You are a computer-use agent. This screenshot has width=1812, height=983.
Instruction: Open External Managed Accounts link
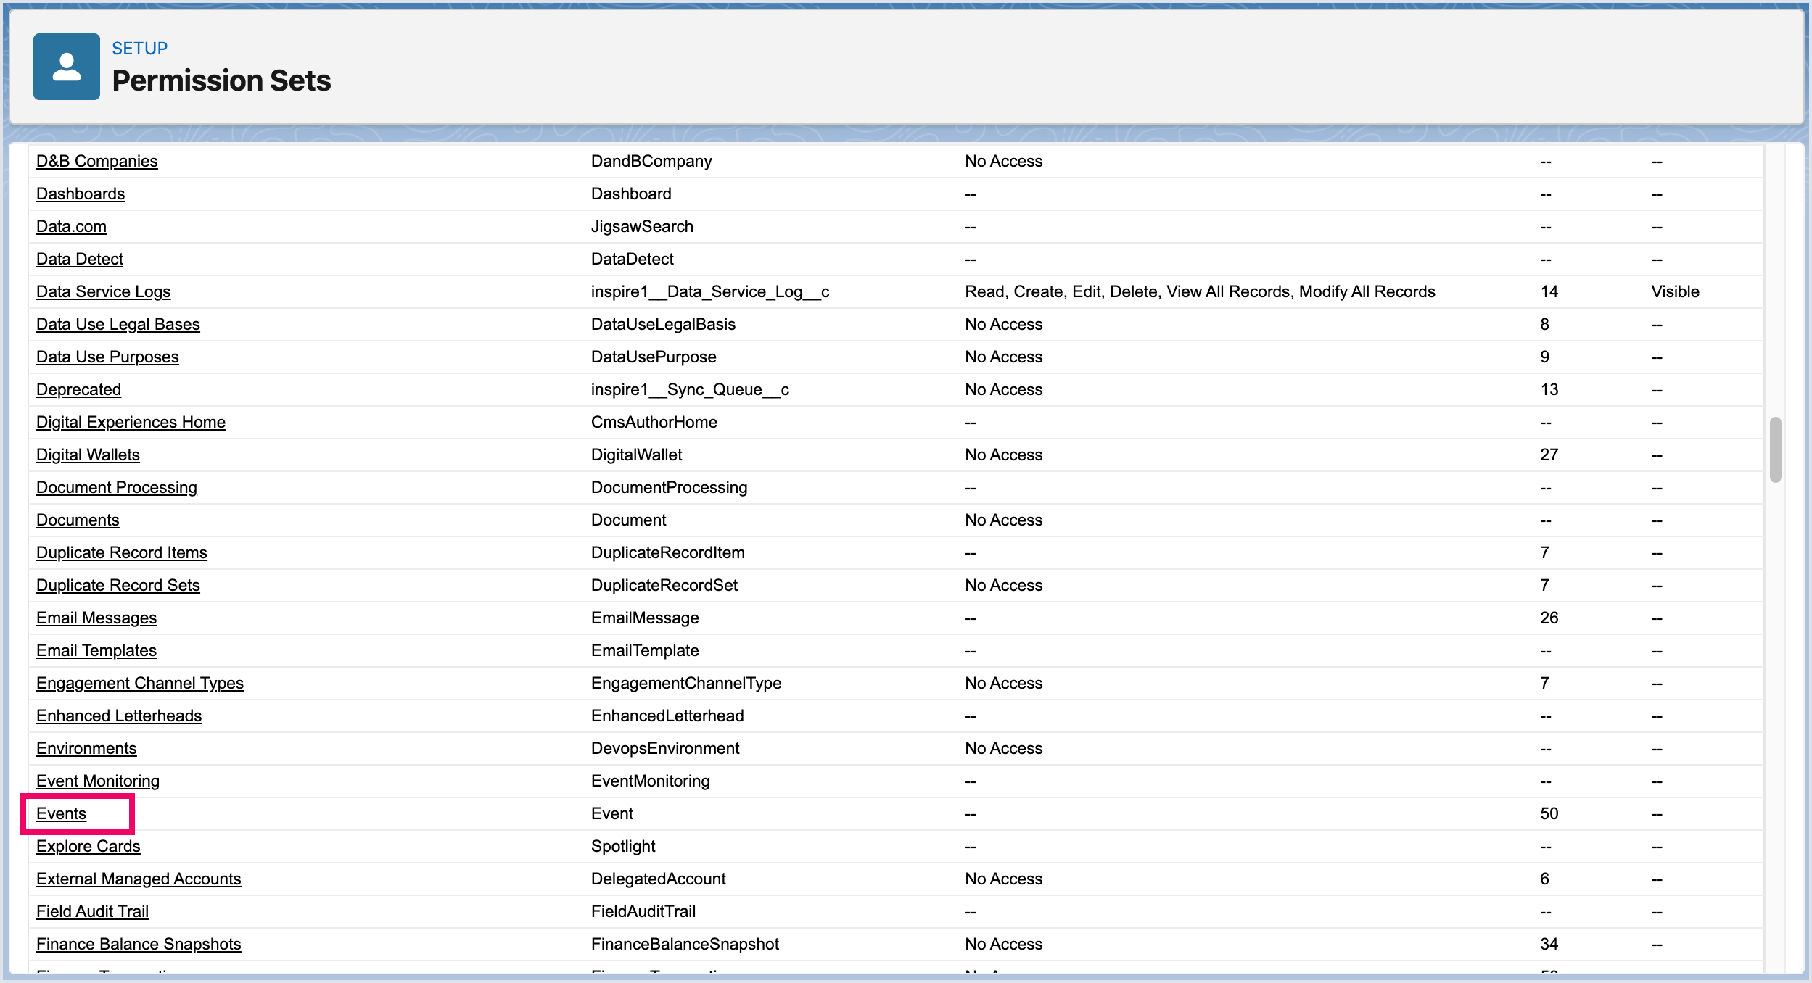point(139,879)
